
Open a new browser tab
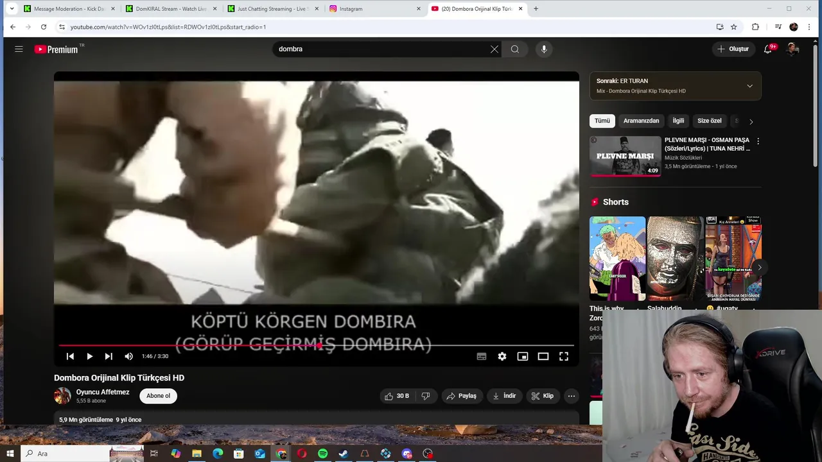536,9
